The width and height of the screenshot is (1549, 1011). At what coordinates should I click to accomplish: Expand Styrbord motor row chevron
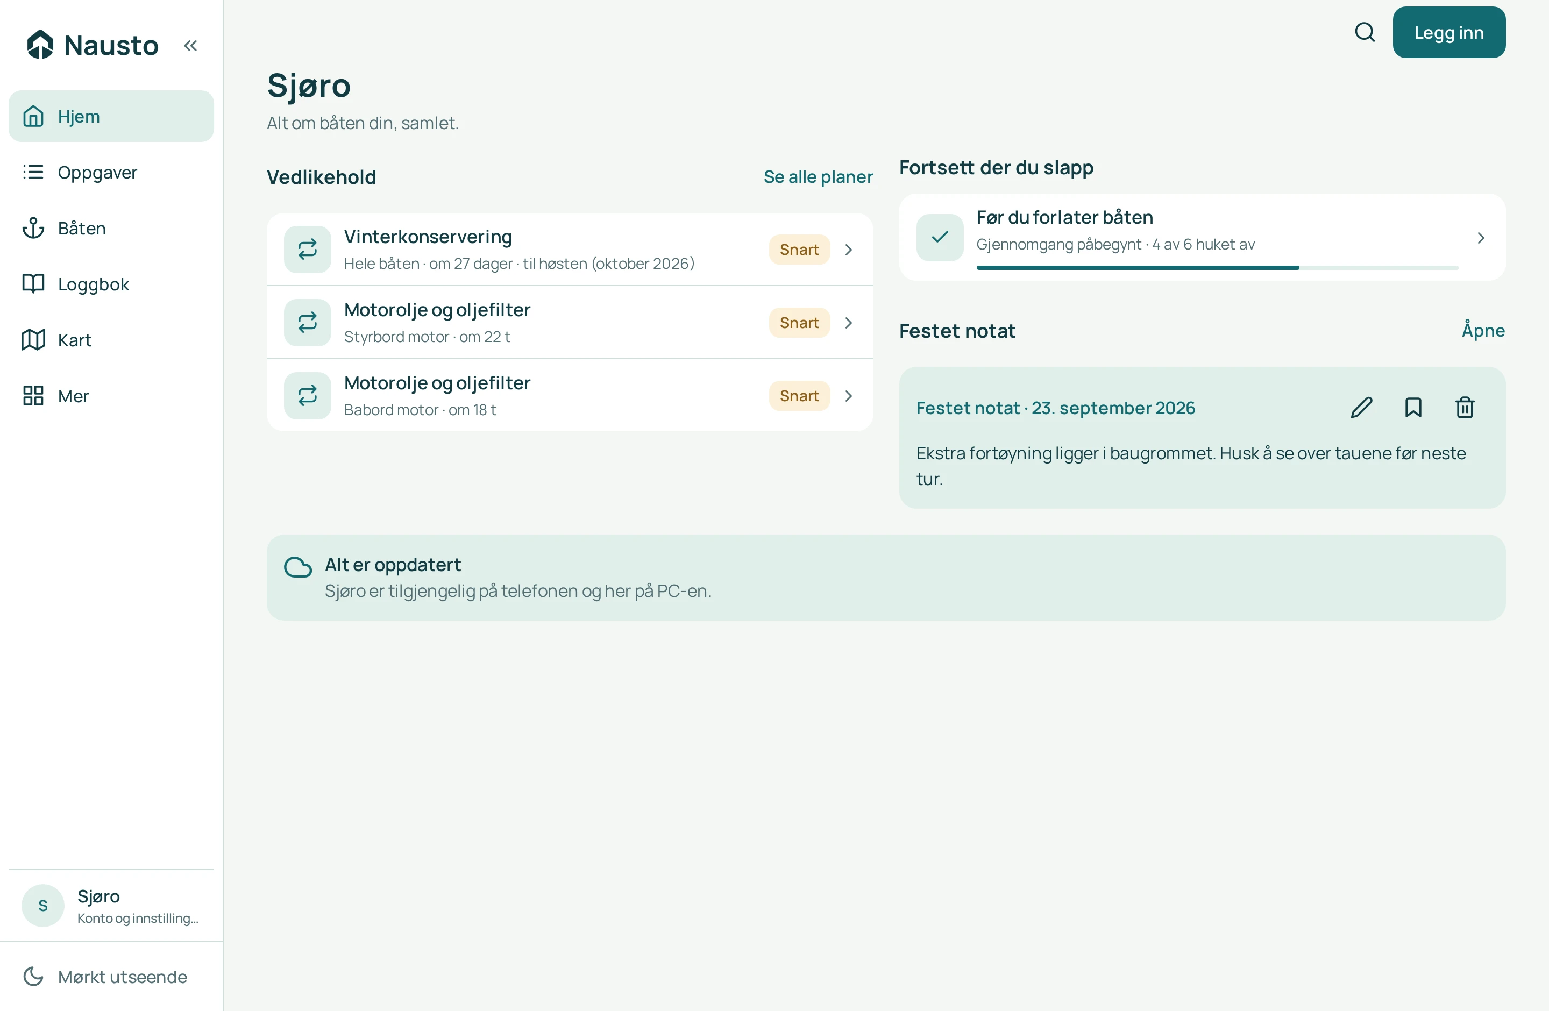(x=849, y=323)
